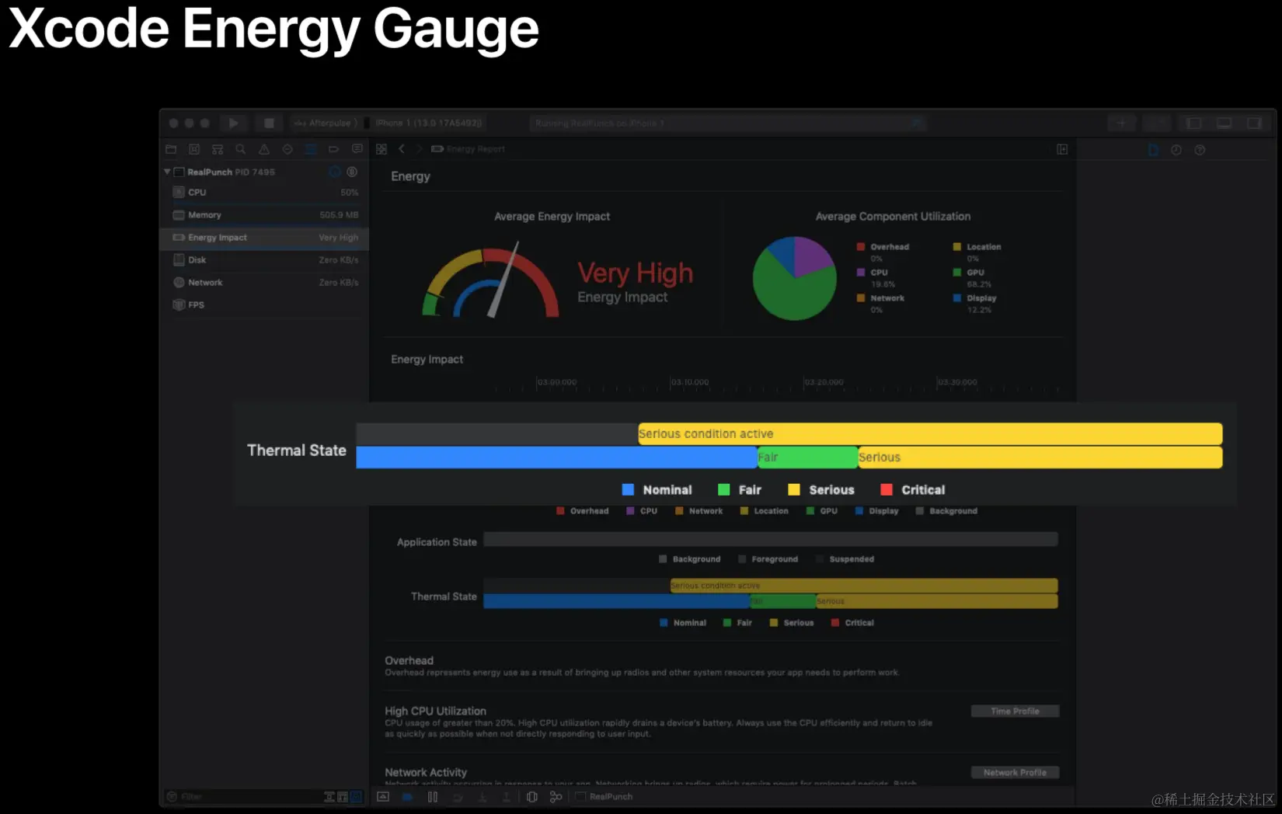Select the Quick Help inspector icon
This screenshot has height=814, width=1282.
1200,150
